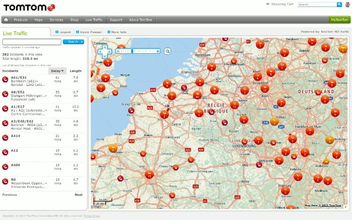The width and height of the screenshot is (352, 220).
Task: Click the 13-incident cluster marker near Aachen
Action: [234, 105]
